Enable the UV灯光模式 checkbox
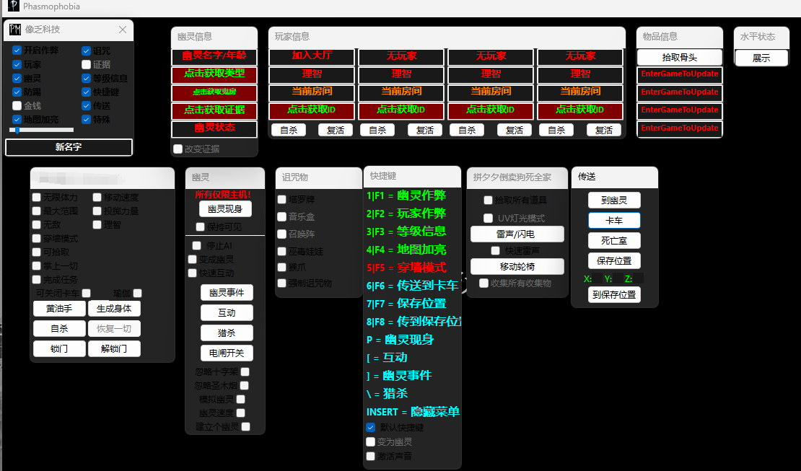The image size is (801, 471). coord(489,218)
